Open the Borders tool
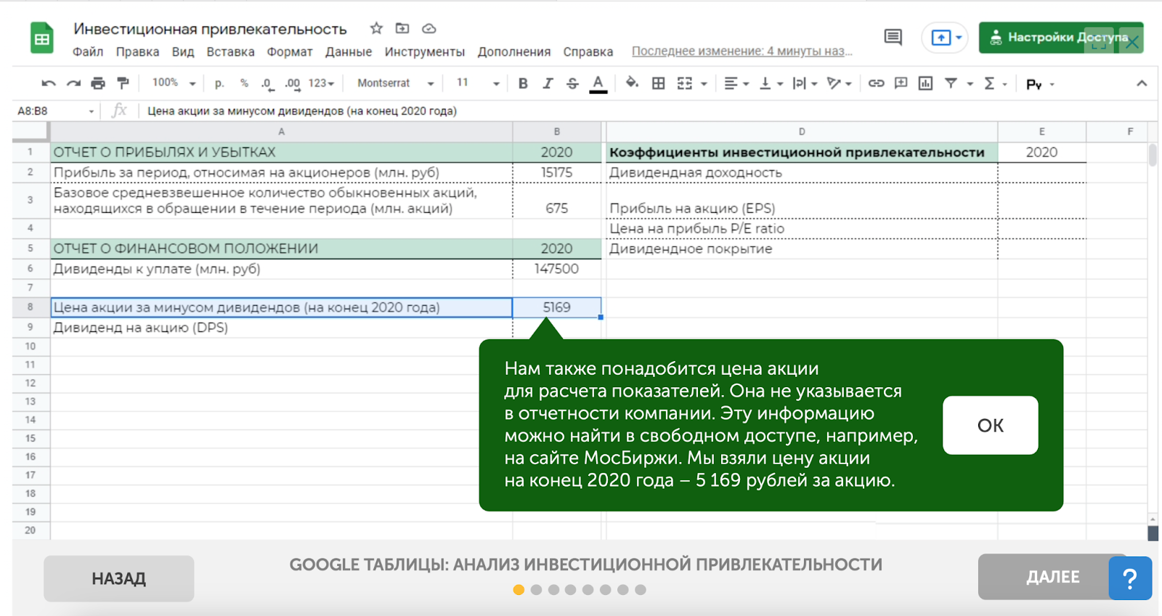Viewport: 1162px width, 616px height. click(x=658, y=84)
